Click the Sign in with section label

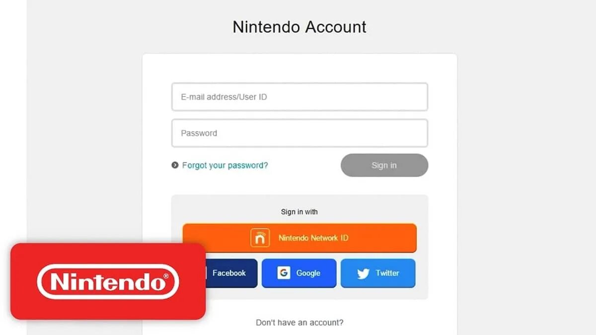(299, 212)
